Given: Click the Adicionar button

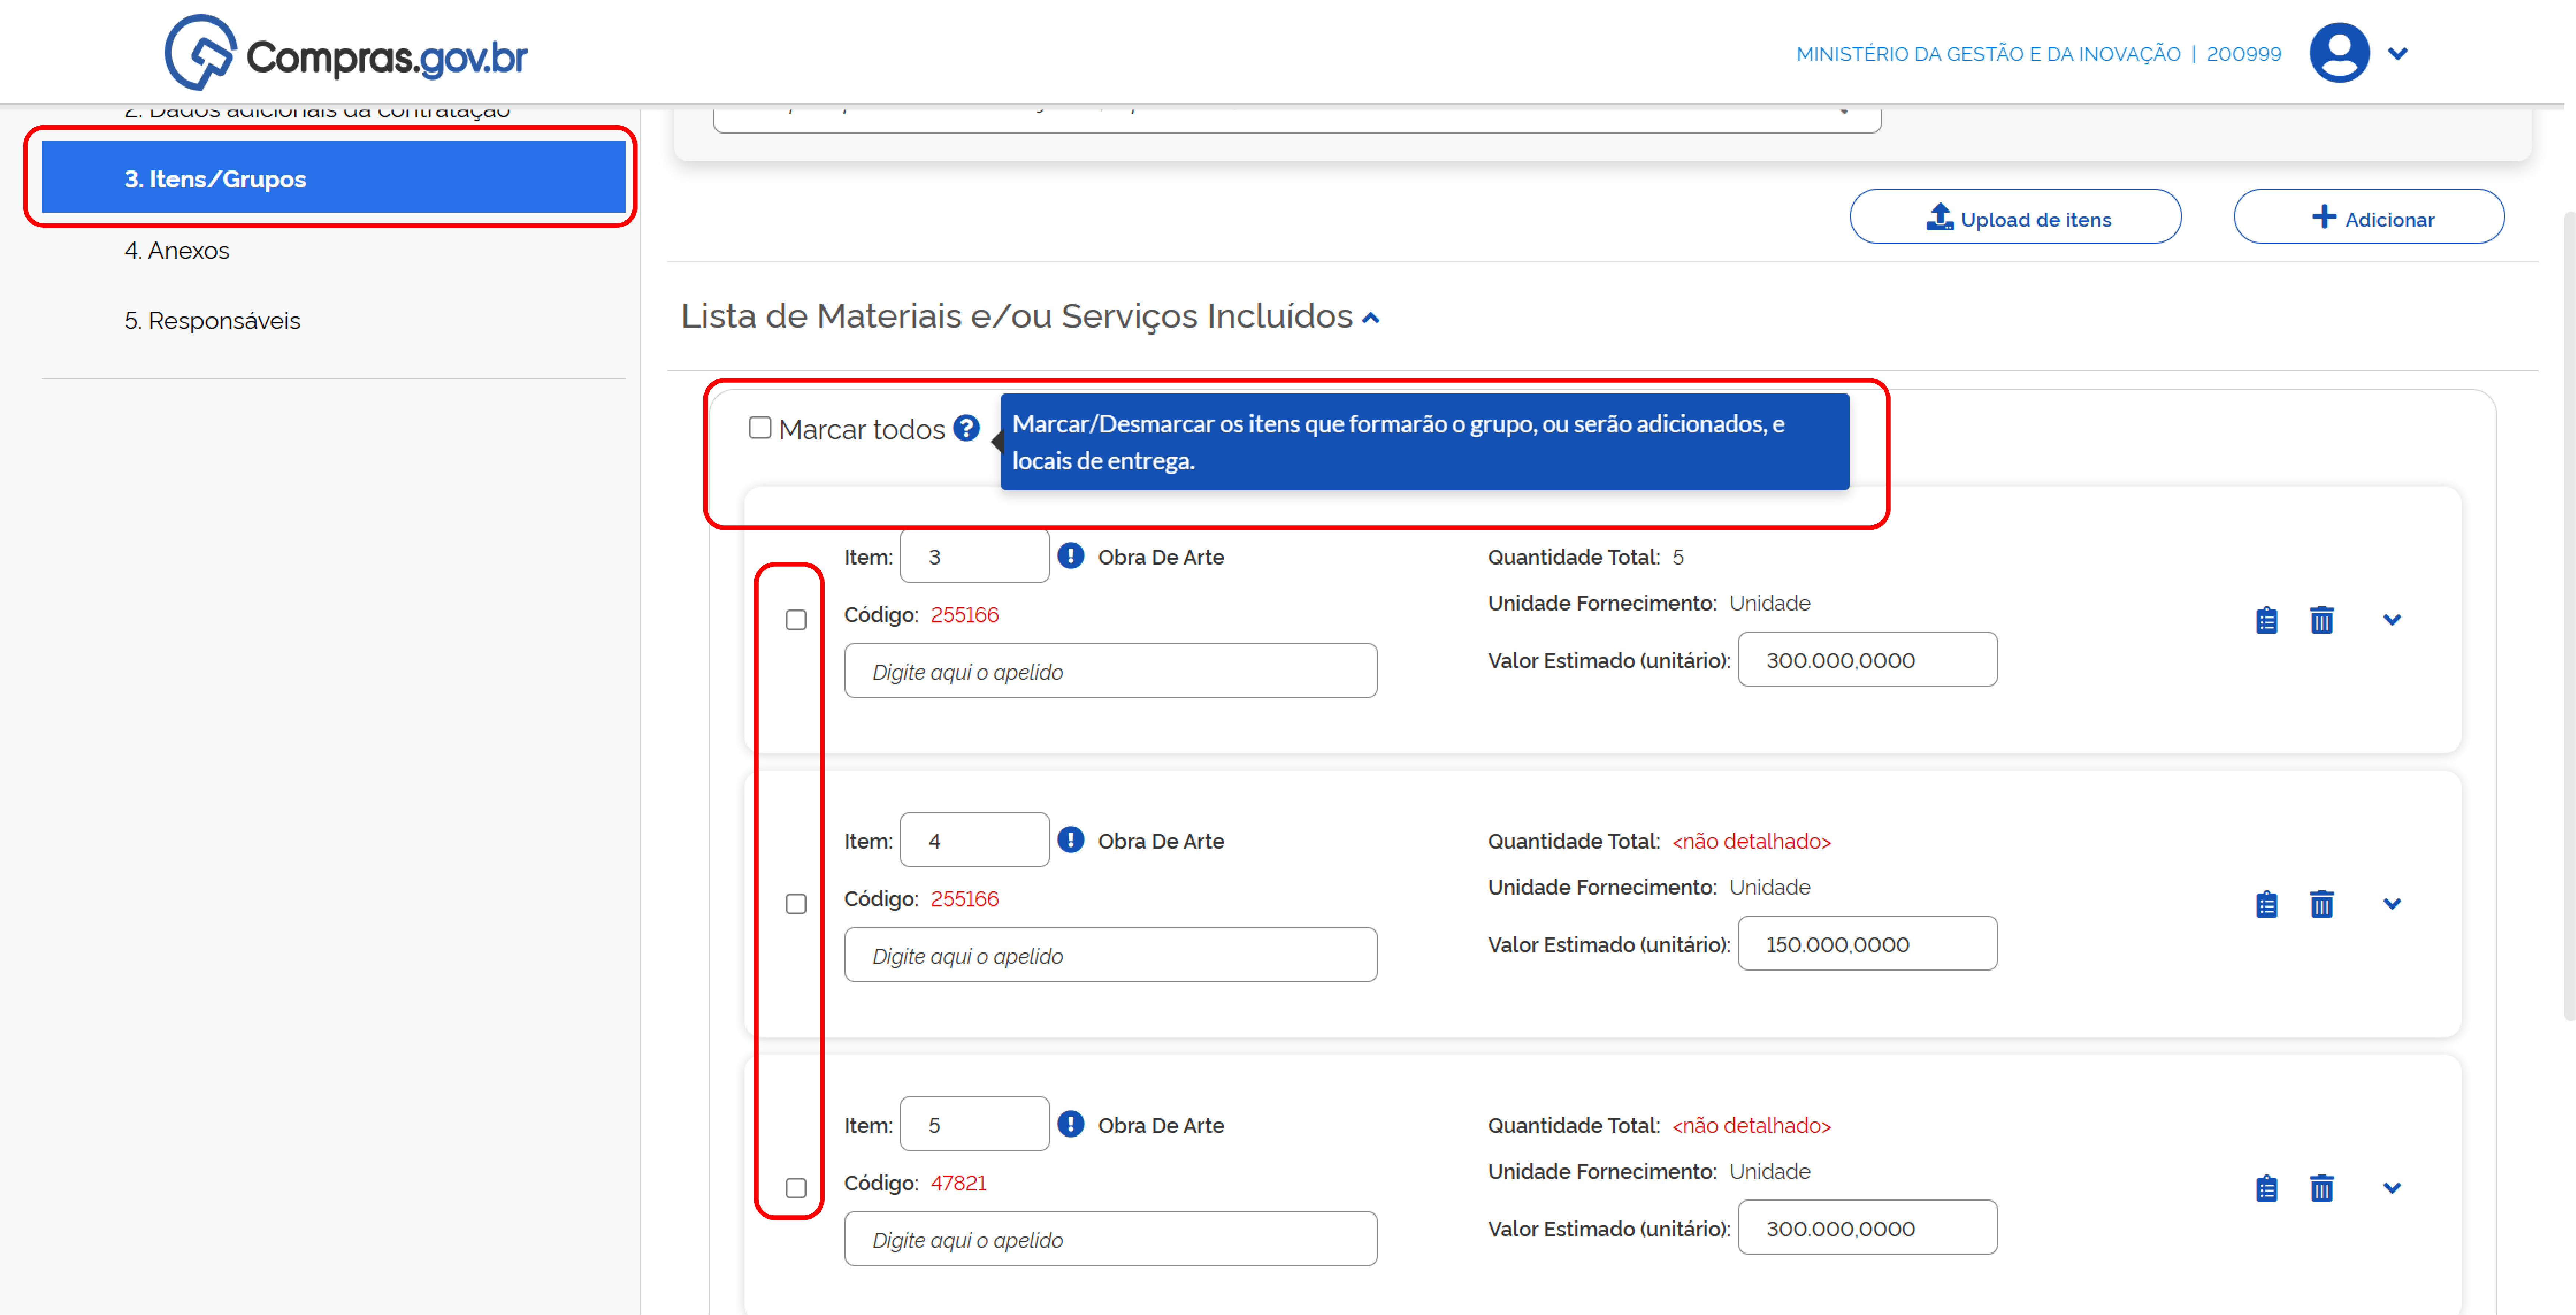Looking at the screenshot, I should click(2369, 217).
